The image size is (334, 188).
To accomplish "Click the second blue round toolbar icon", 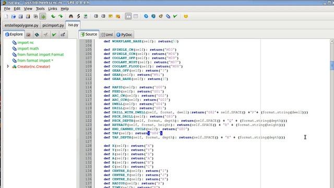I will coord(153,16).
